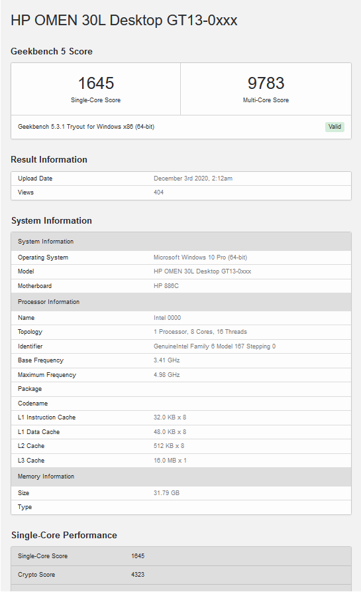Viewport: 361px width, 592px height.
Task: Click the Views count 404
Action: 159,192
